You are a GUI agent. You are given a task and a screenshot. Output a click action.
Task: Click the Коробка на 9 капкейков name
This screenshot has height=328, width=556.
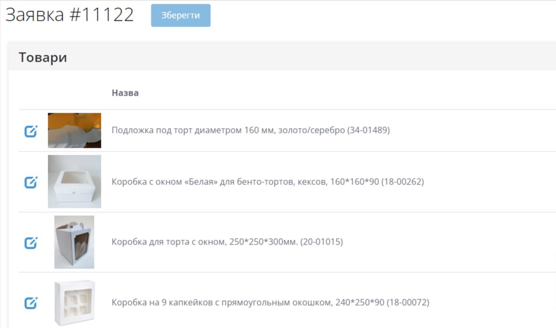(222, 302)
